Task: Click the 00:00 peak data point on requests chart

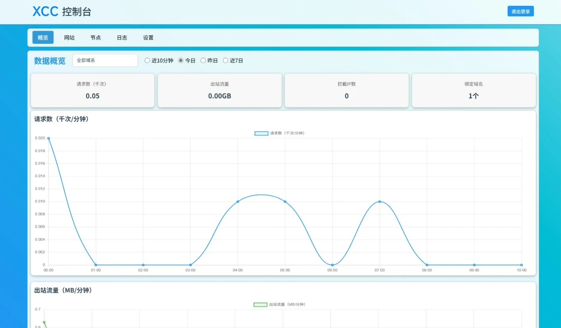Action: click(49, 138)
